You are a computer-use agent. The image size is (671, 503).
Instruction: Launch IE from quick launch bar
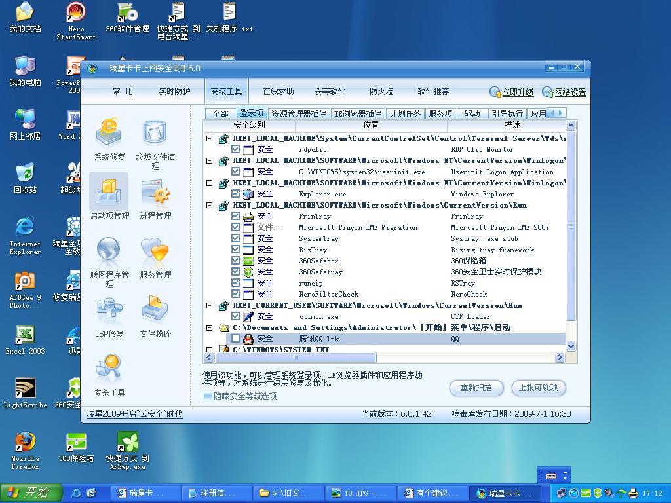[77, 493]
